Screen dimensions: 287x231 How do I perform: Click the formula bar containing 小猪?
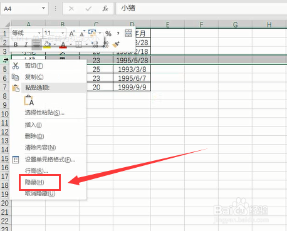pyautogui.click(x=201, y=8)
